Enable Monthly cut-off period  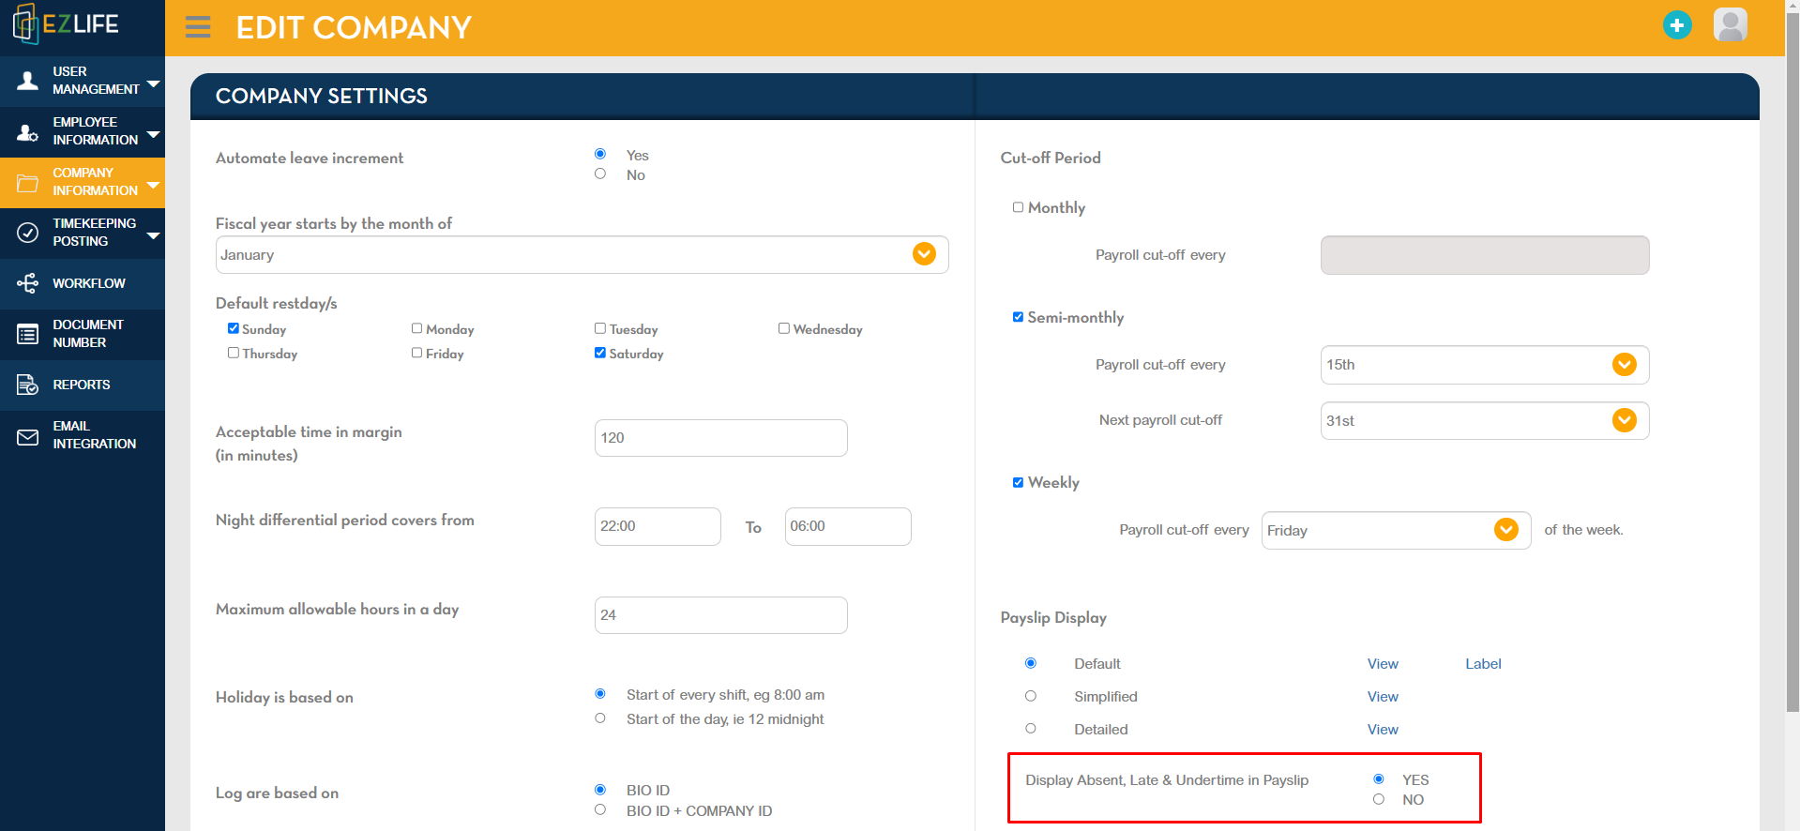coord(1018,207)
